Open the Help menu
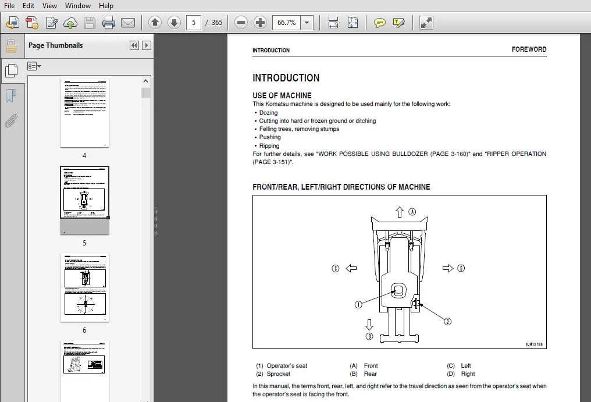This screenshot has height=402, width=591. point(106,6)
